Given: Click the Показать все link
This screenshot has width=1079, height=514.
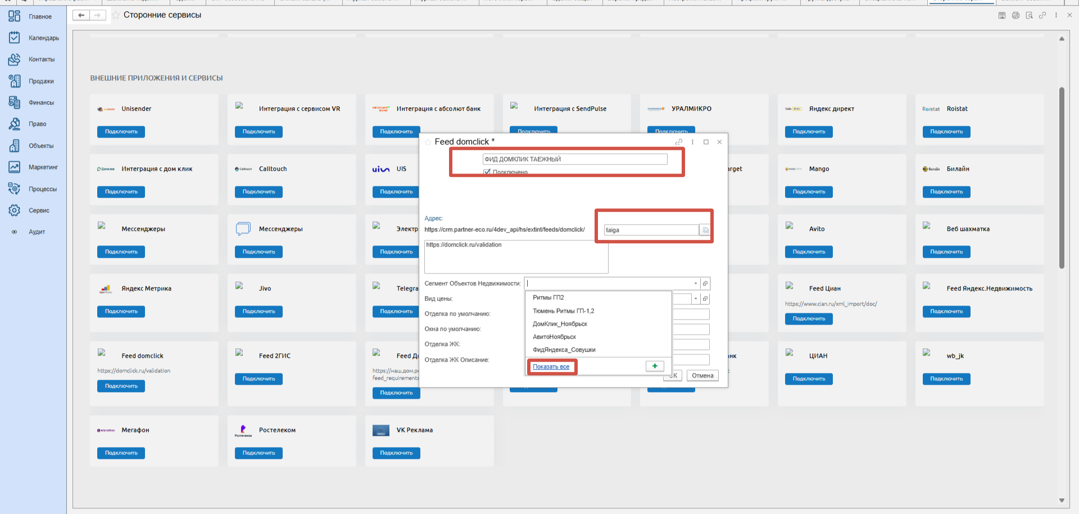Looking at the screenshot, I should 551,367.
